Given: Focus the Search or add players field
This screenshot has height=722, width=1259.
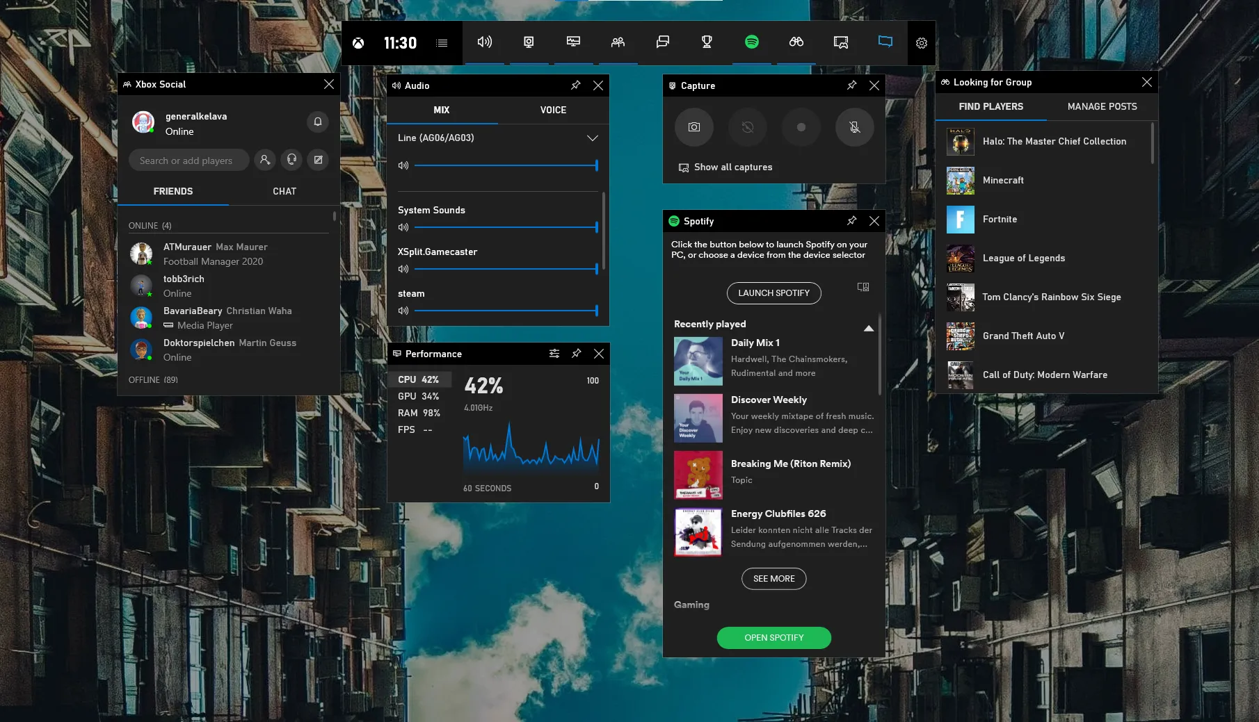Looking at the screenshot, I should (189, 160).
